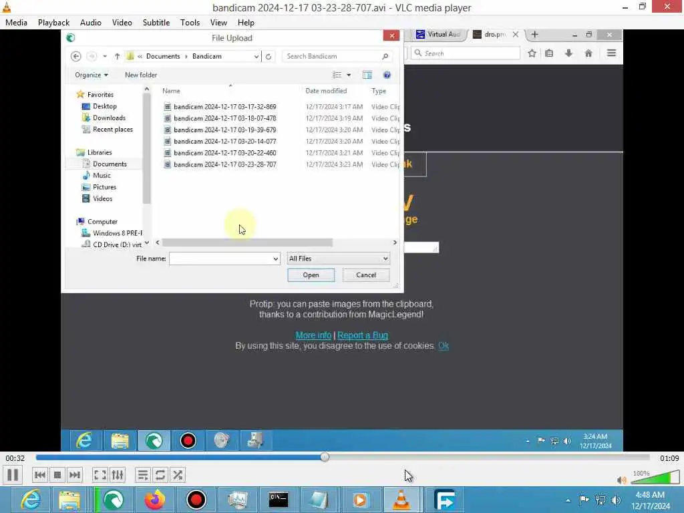The image size is (684, 513).
Task: Select file bandicam 2024-12-17 03-18-07-478
Action: [x=224, y=118]
